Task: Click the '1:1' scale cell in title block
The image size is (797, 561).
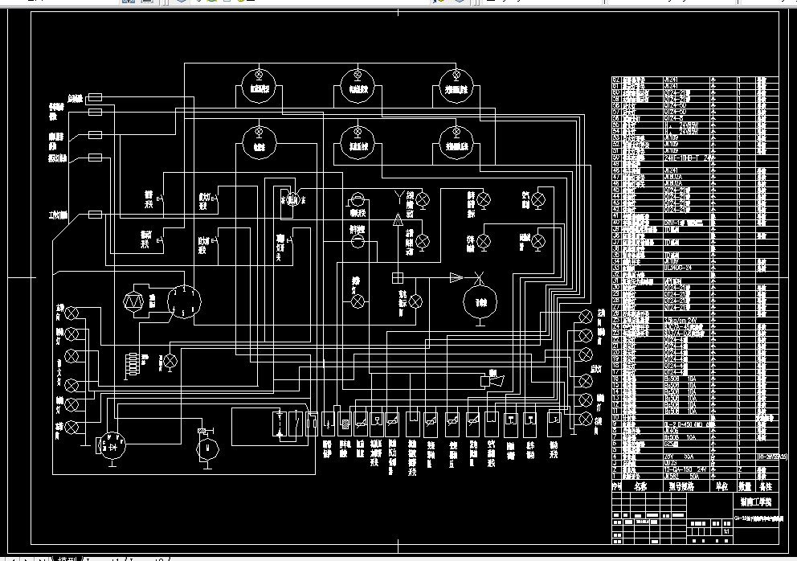Action: pyautogui.click(x=727, y=531)
